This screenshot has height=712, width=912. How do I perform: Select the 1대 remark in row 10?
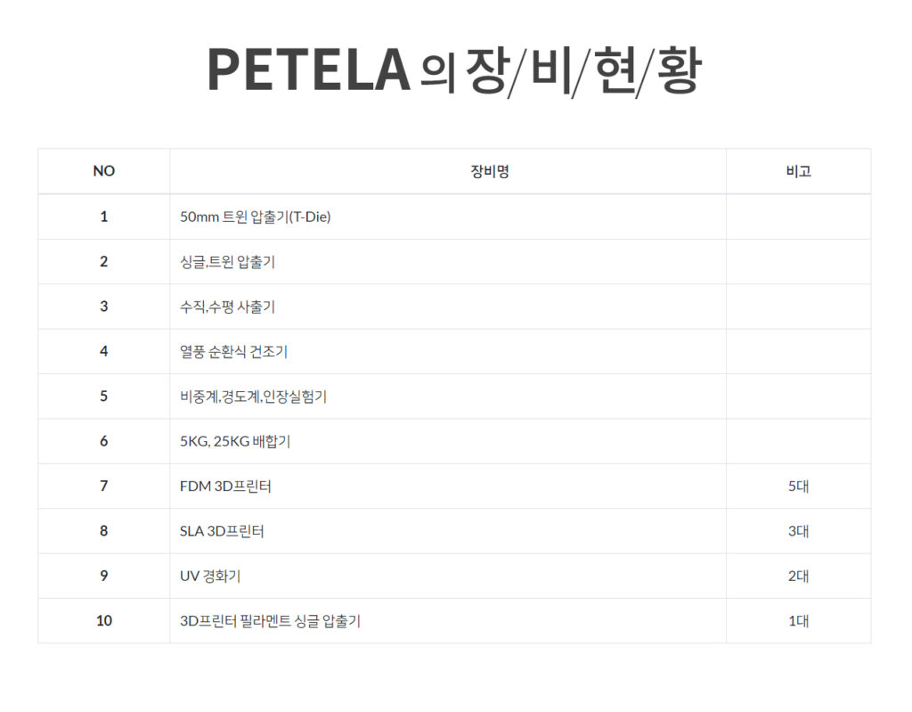pos(798,621)
